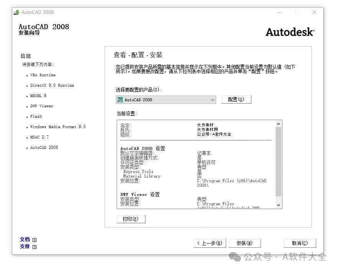Click the Material Library setting row

point(142,176)
